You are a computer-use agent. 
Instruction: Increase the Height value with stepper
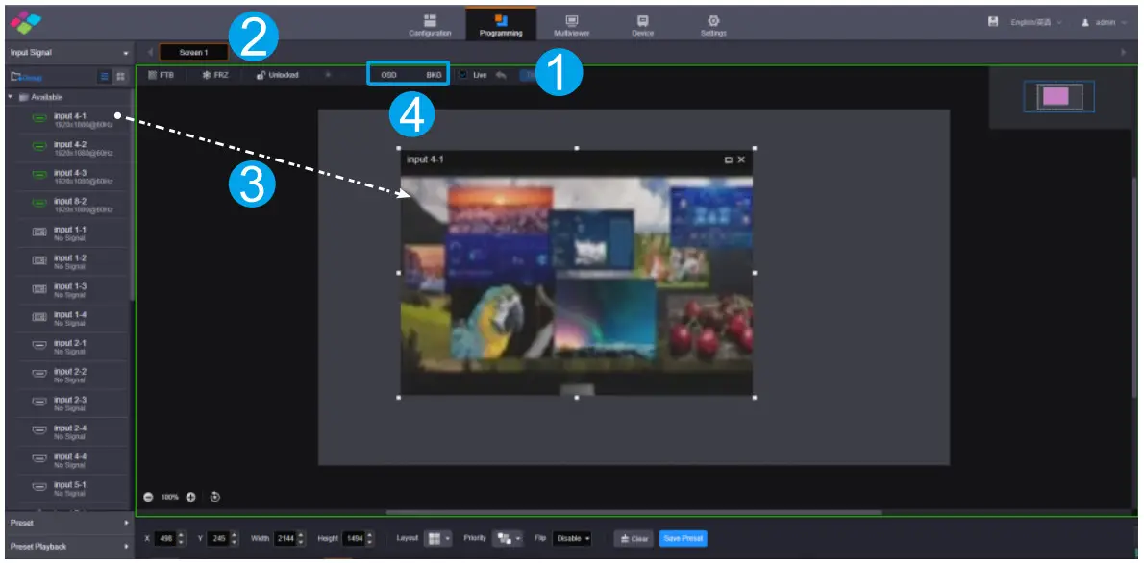(x=370, y=535)
